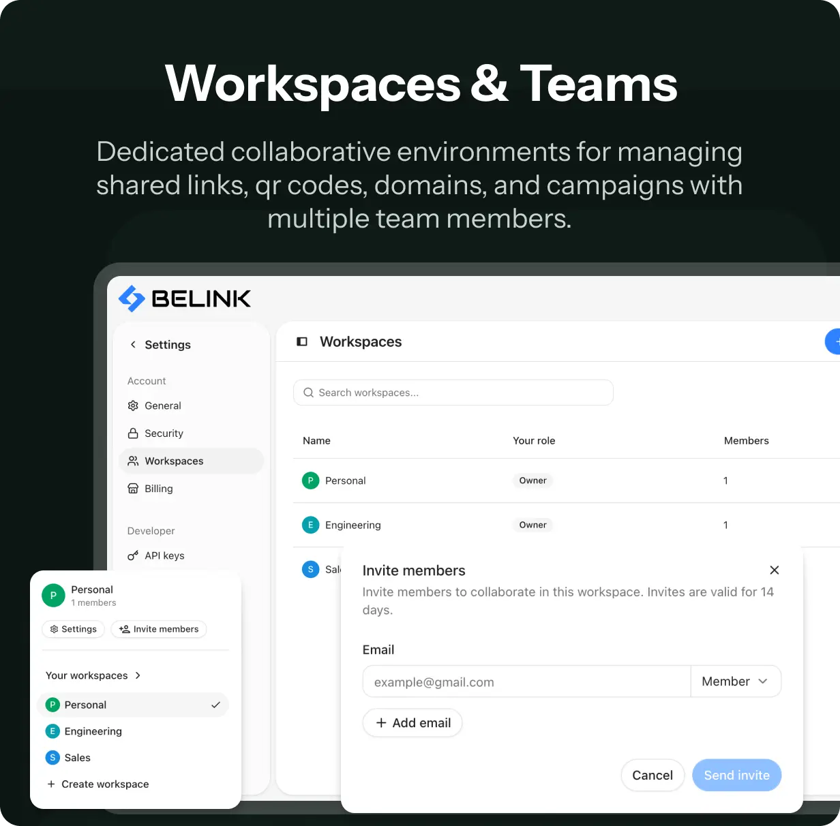Open the Member role dropdown
This screenshot has height=826, width=840.
[736, 682]
